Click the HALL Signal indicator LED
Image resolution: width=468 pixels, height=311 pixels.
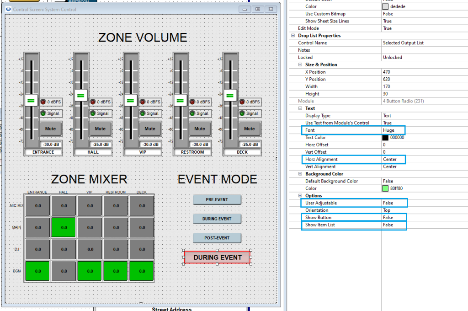point(93,113)
